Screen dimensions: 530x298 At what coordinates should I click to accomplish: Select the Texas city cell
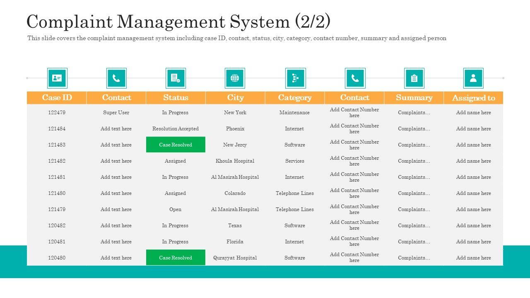[235, 226]
